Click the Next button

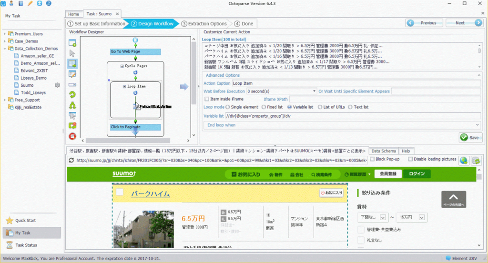click(464, 23)
